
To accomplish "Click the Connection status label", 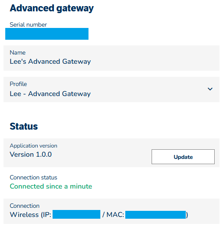I will tap(33, 177).
